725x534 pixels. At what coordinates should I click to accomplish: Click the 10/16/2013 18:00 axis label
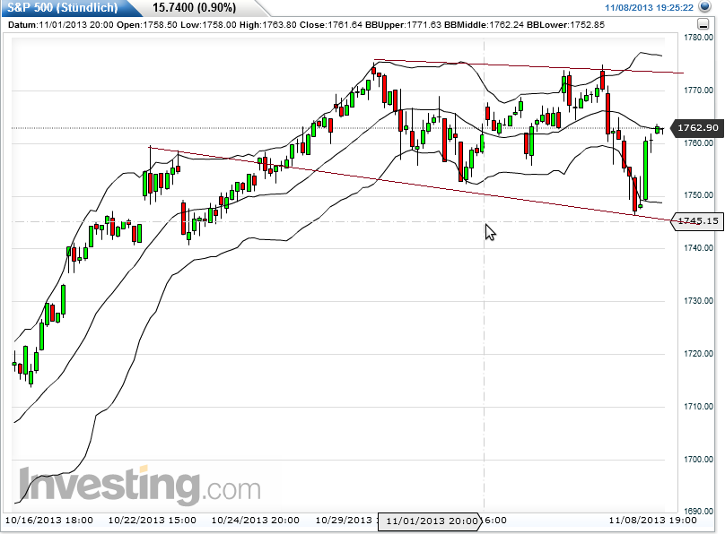click(x=51, y=519)
